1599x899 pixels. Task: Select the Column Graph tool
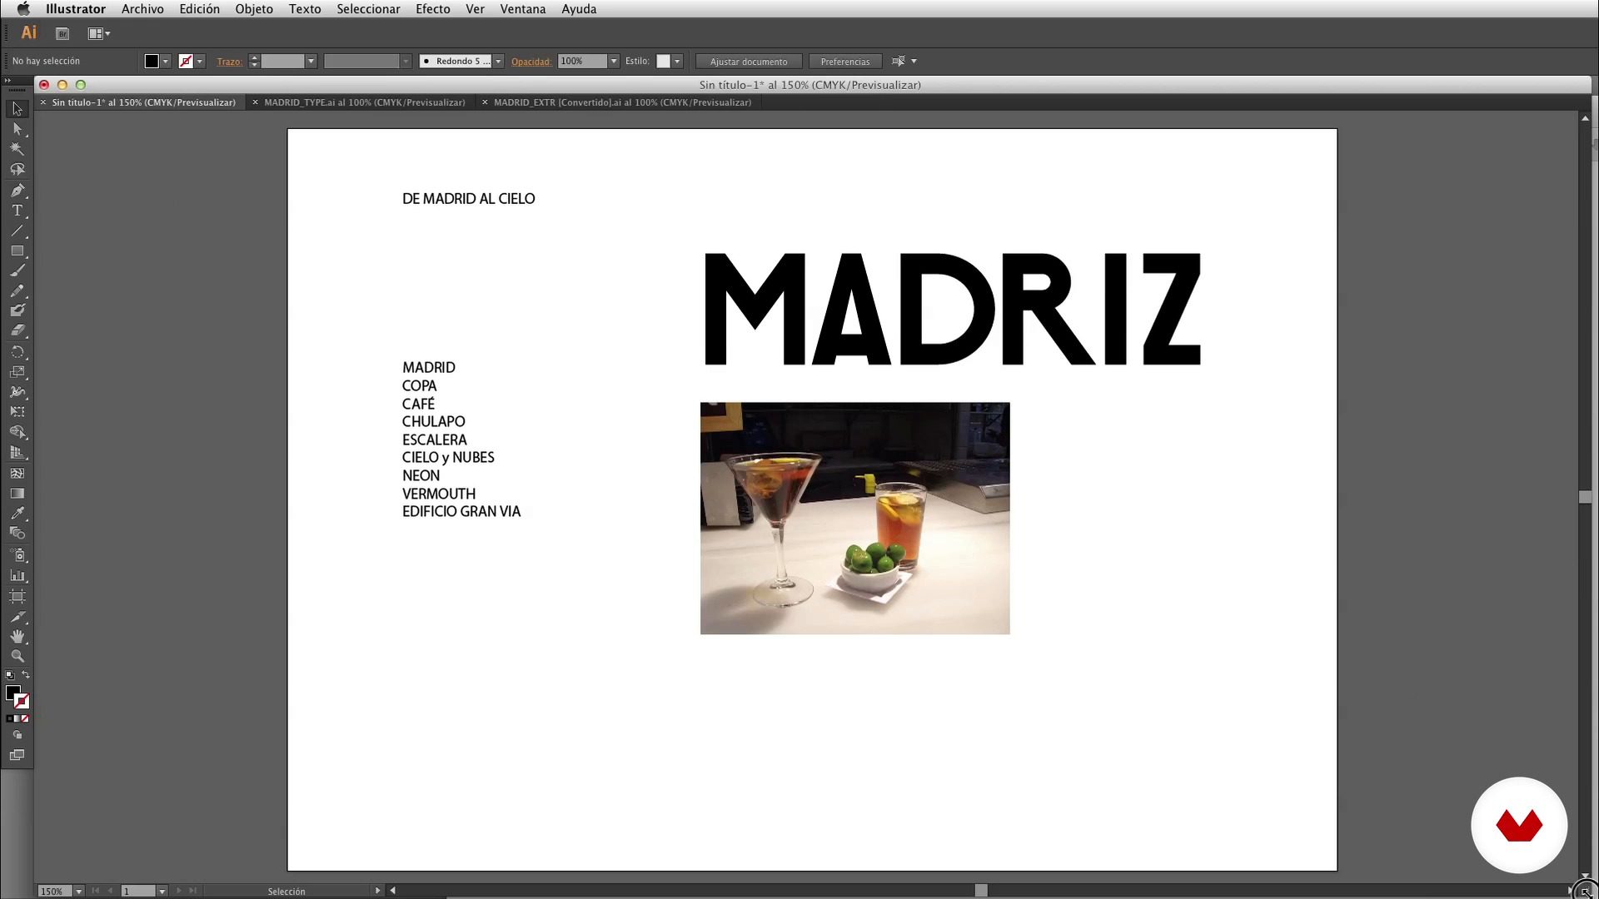point(17,575)
